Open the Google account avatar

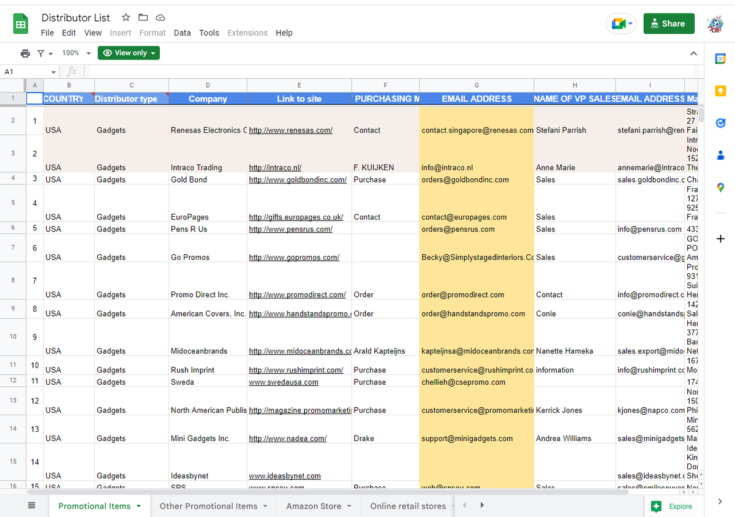(715, 24)
